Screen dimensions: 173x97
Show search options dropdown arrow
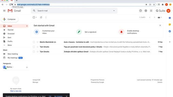click(114, 11)
